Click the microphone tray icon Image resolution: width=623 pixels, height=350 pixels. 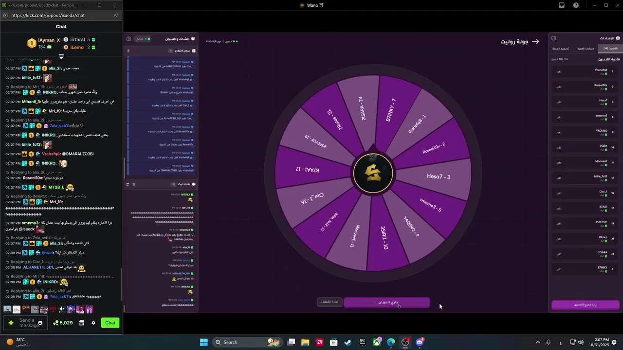point(549,342)
